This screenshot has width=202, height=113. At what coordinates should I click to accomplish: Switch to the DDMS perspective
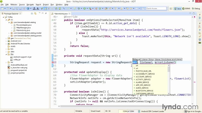186,8
